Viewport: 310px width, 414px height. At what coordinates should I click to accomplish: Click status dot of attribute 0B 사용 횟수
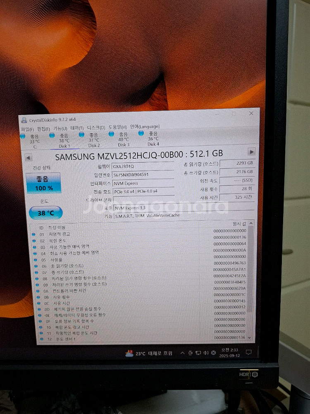38,297
